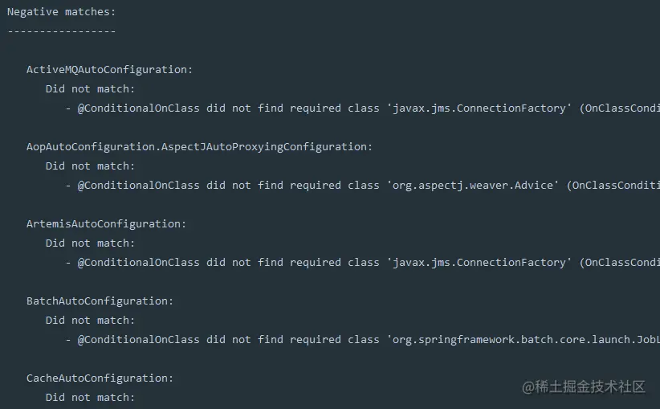The image size is (660, 409).
Task: Click '(OnClassConditi' text on Aop line
Action: tap(613, 186)
